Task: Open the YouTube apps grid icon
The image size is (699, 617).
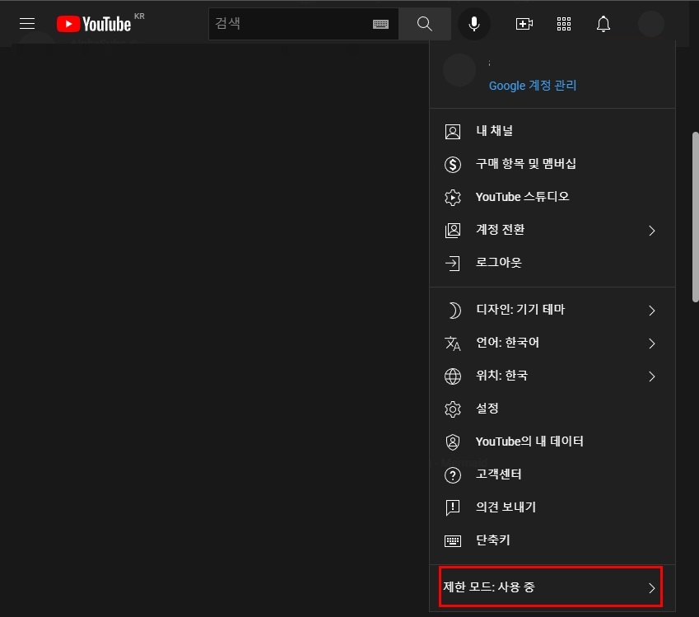Action: (564, 23)
